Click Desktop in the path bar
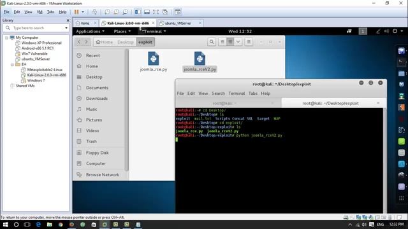This screenshot has height=229, width=408. tap(126, 42)
